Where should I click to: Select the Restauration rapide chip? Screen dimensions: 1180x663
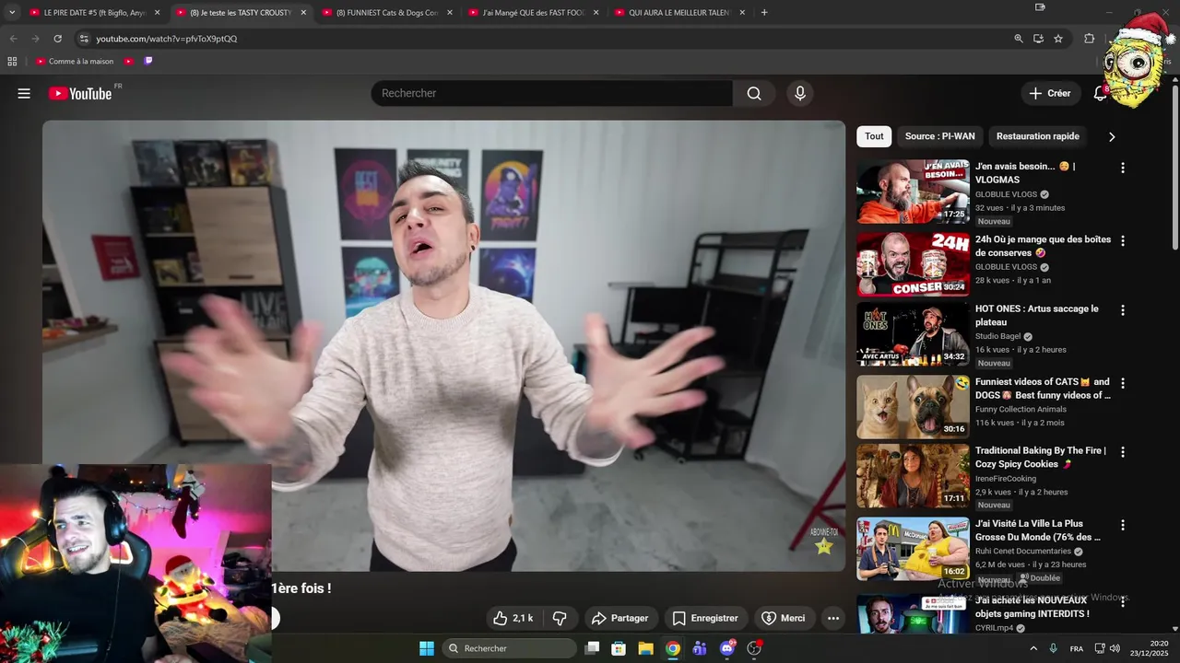[x=1037, y=136]
